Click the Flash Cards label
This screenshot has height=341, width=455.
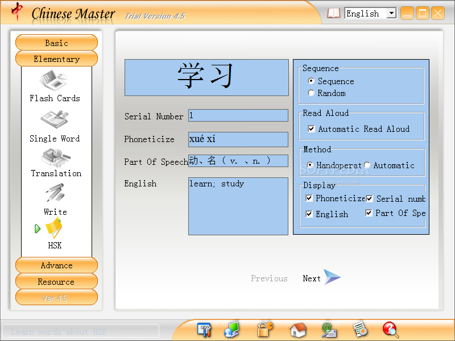pos(55,98)
